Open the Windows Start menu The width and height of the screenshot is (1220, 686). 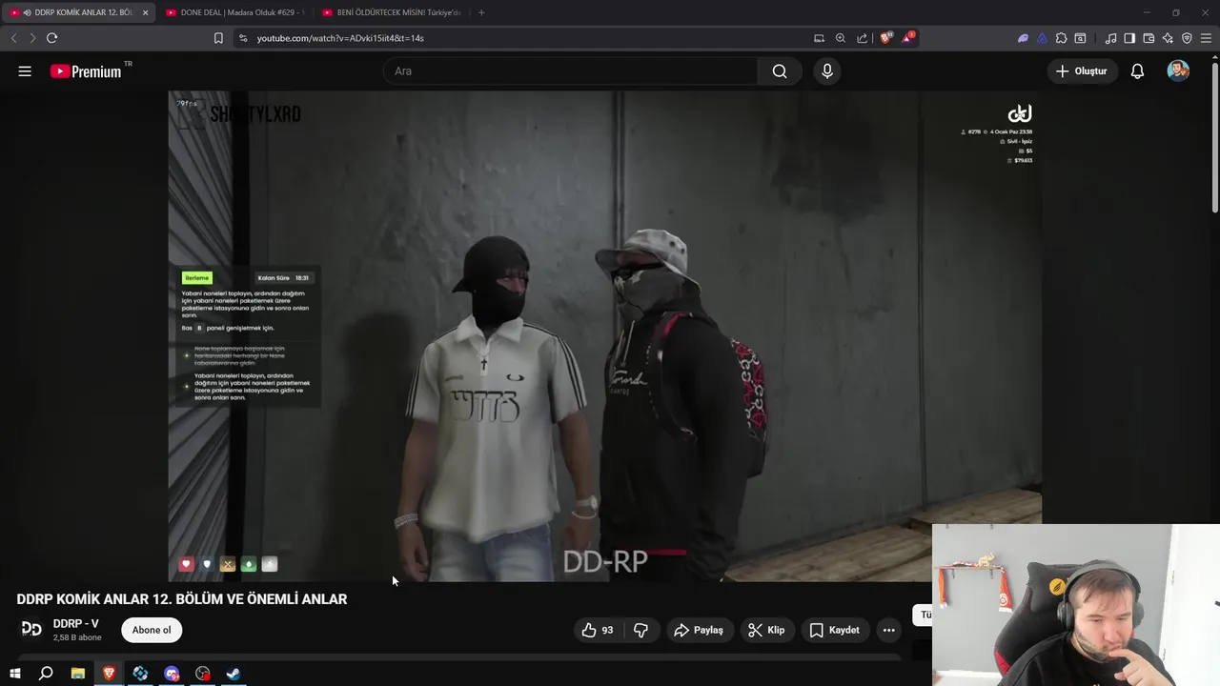tap(14, 674)
